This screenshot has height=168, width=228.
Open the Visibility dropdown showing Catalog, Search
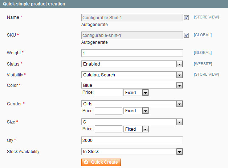point(132,75)
